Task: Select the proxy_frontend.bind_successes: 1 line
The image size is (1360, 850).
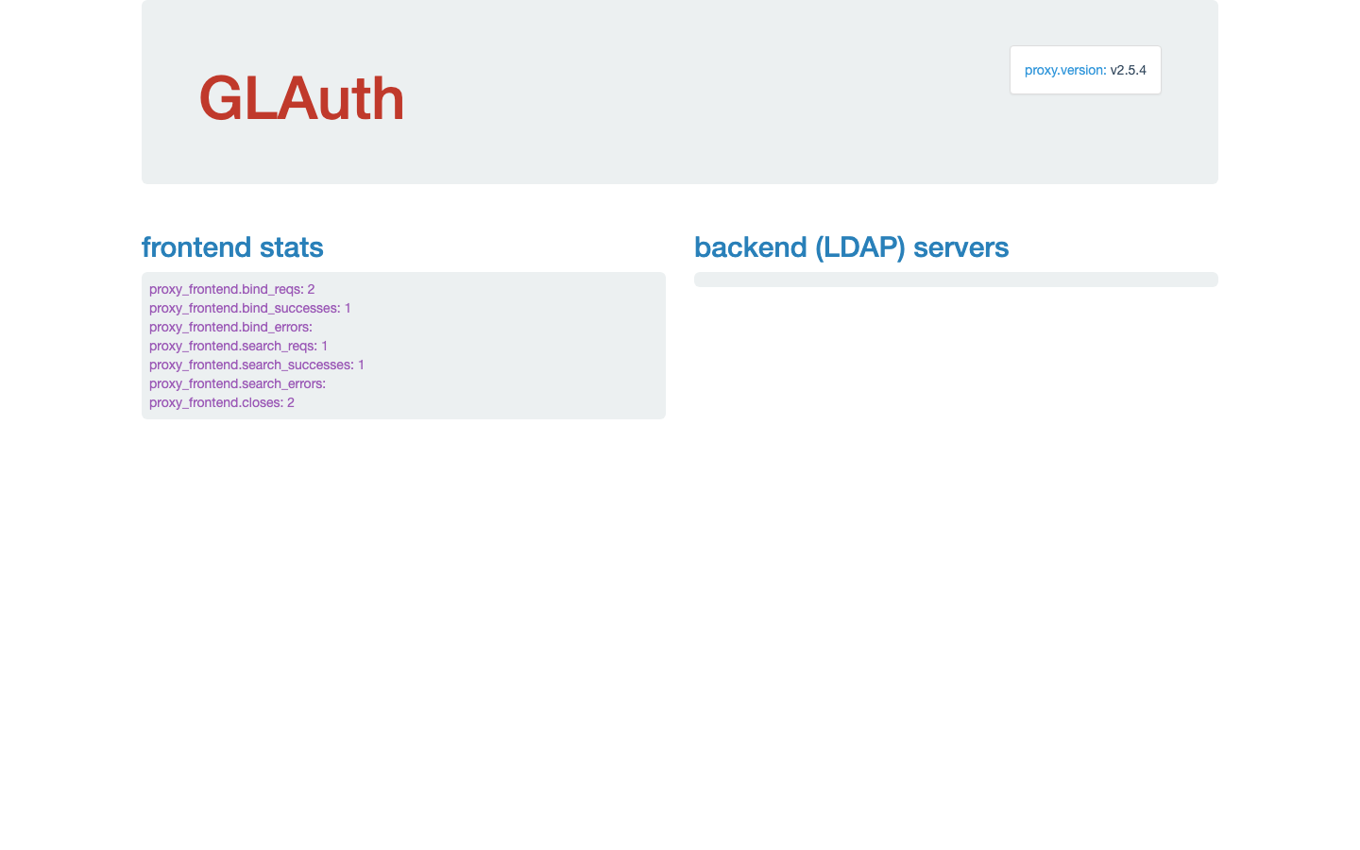Action: (x=249, y=308)
